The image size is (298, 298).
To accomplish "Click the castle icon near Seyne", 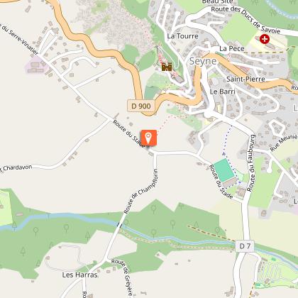I will [x=167, y=67].
